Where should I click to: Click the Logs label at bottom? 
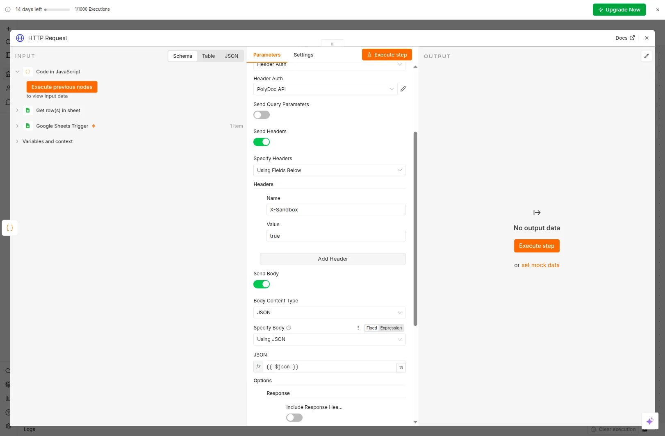[x=30, y=429]
